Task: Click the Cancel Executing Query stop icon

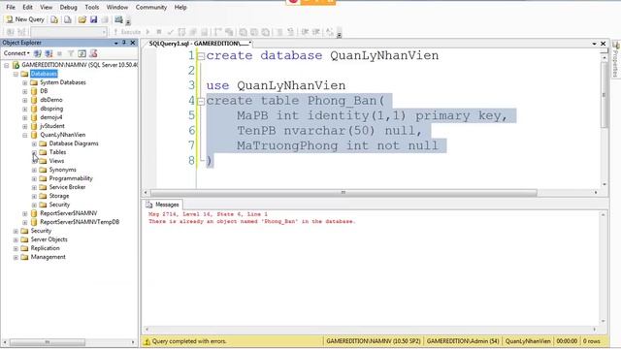Action: click(x=159, y=32)
